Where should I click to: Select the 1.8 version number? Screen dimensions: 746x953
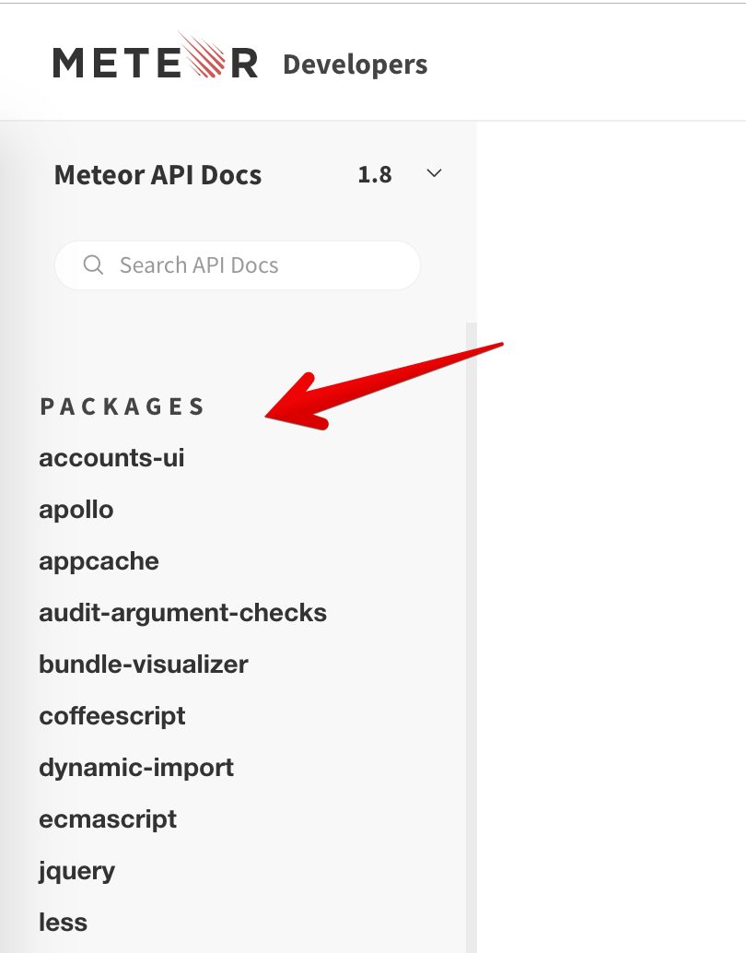click(x=375, y=175)
